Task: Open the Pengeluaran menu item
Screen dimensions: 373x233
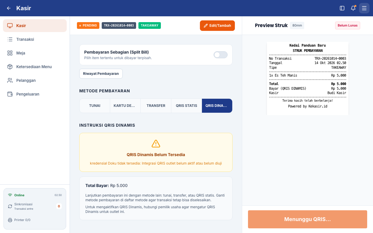Action: click(35, 94)
